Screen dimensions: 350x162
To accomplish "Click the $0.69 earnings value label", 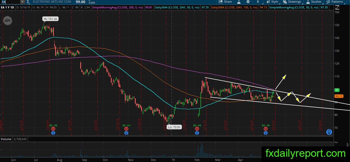I will click(x=265, y=125).
